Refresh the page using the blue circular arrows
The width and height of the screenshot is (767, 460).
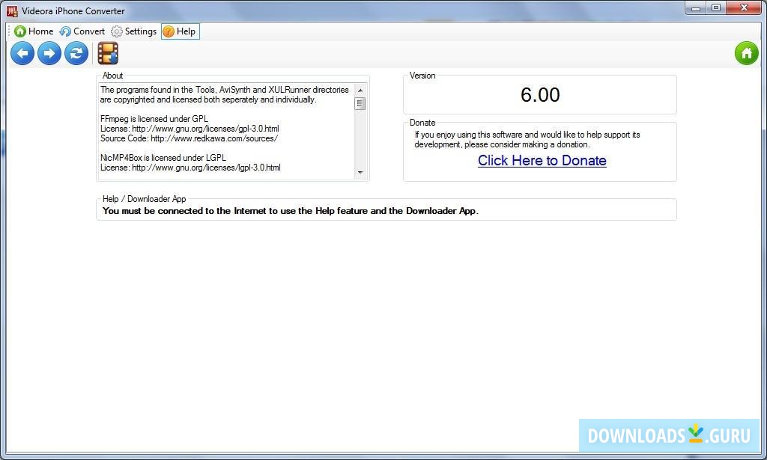(x=76, y=53)
